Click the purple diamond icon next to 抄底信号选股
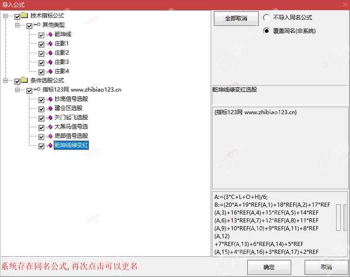 [50, 99]
